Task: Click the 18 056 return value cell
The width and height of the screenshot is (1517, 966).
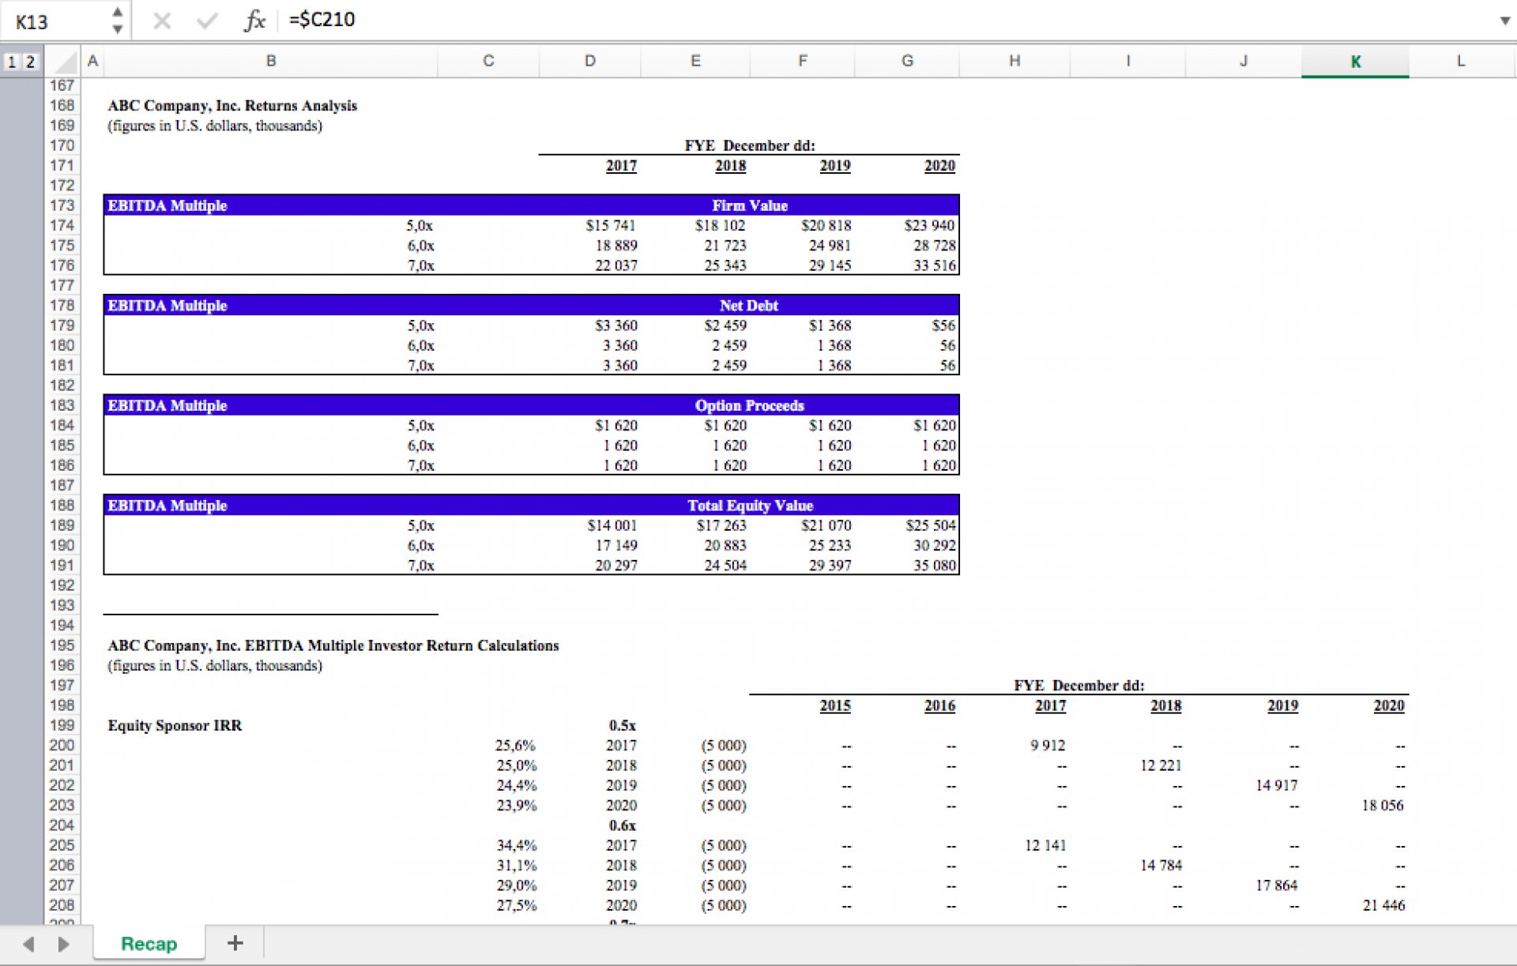Action: tap(1382, 806)
